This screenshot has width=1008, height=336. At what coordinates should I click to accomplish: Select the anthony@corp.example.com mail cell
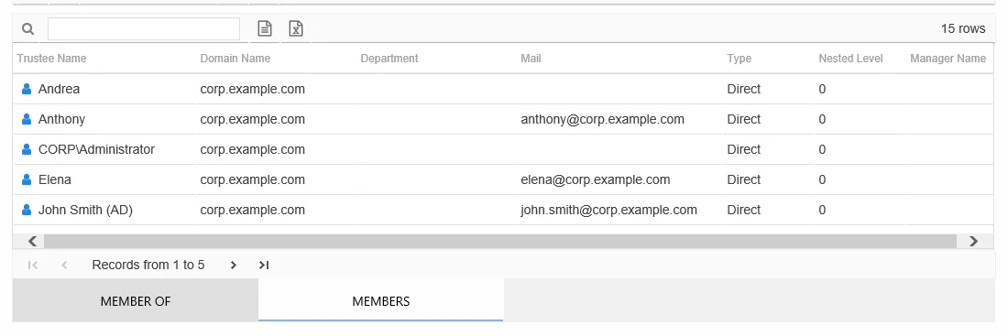point(602,120)
